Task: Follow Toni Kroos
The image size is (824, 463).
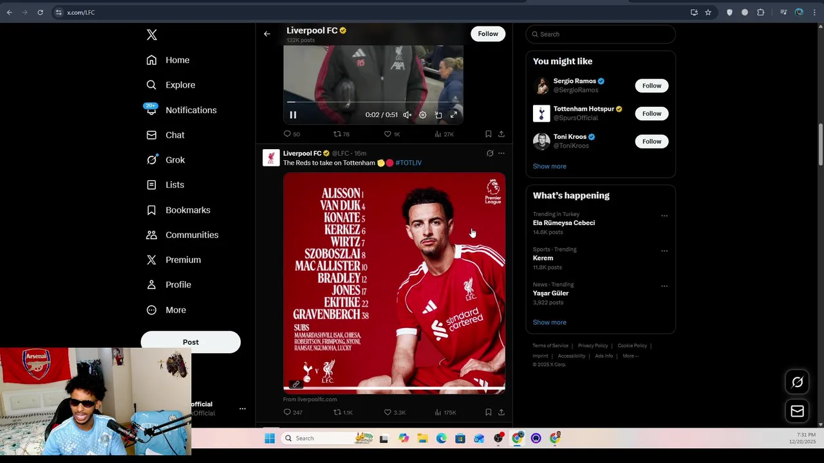Action: point(651,141)
